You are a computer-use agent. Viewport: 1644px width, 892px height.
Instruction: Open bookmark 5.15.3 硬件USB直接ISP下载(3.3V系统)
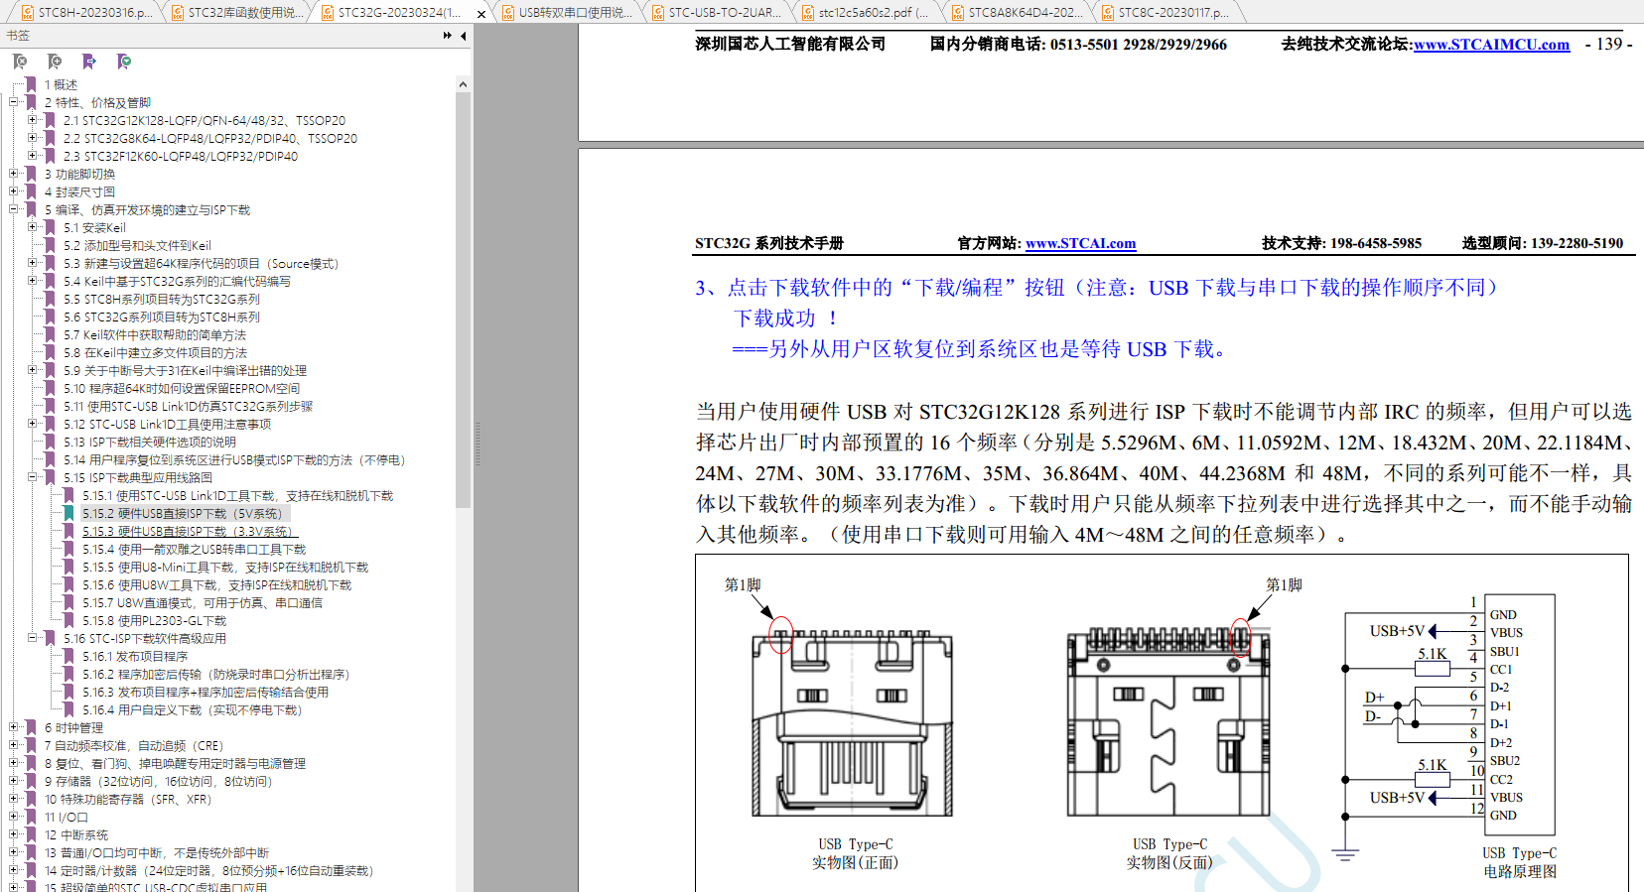point(189,531)
